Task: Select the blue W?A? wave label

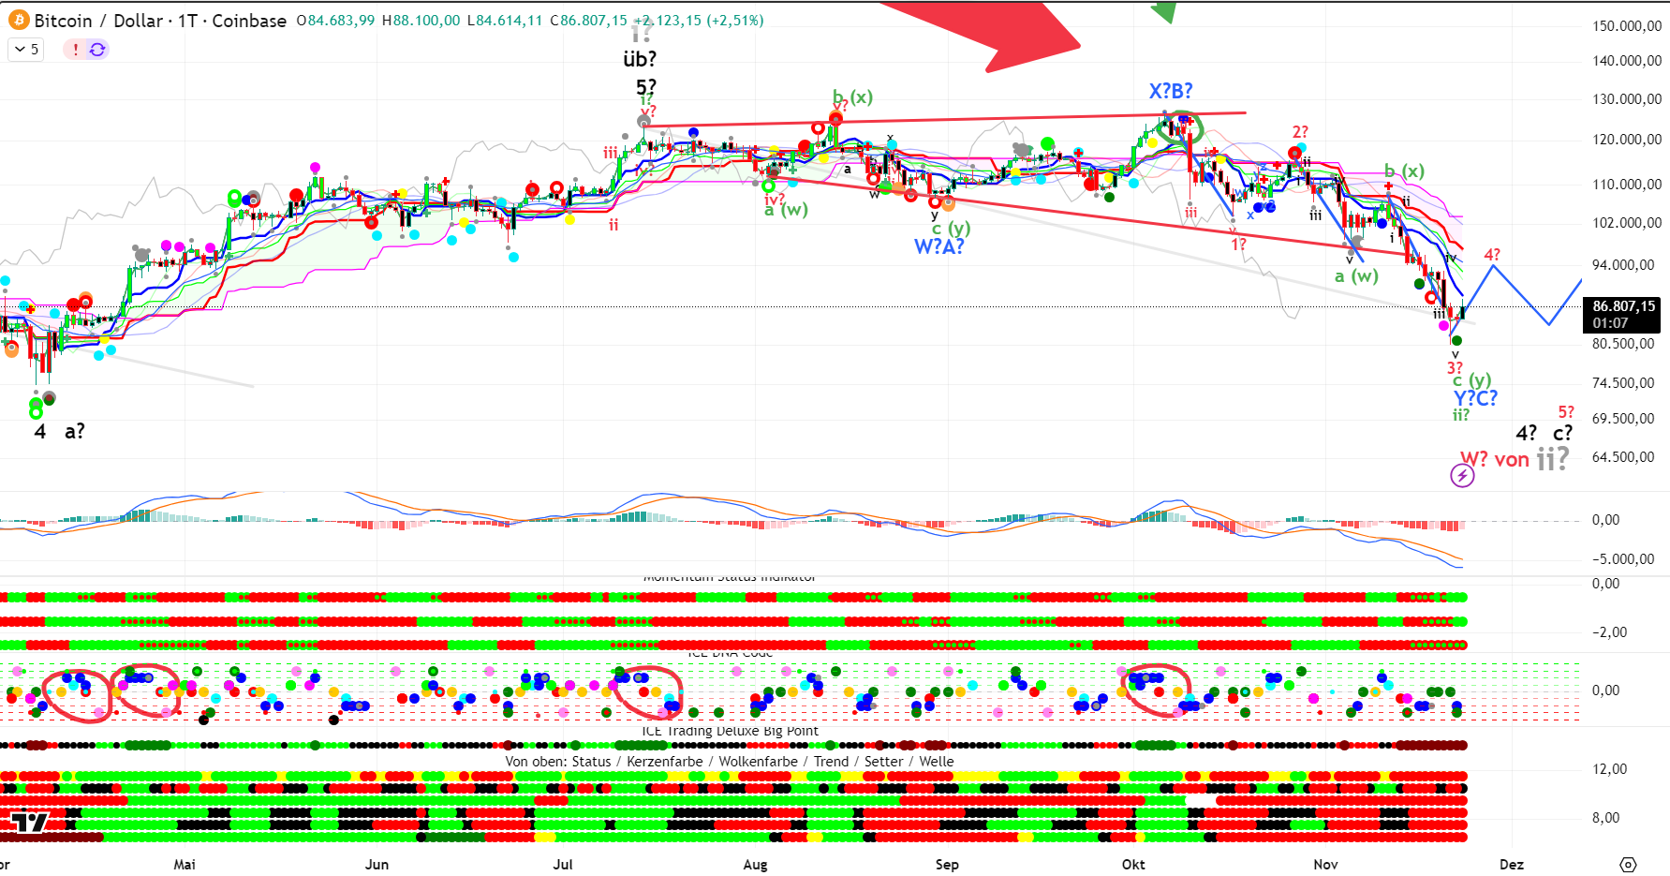Action: click(x=938, y=246)
